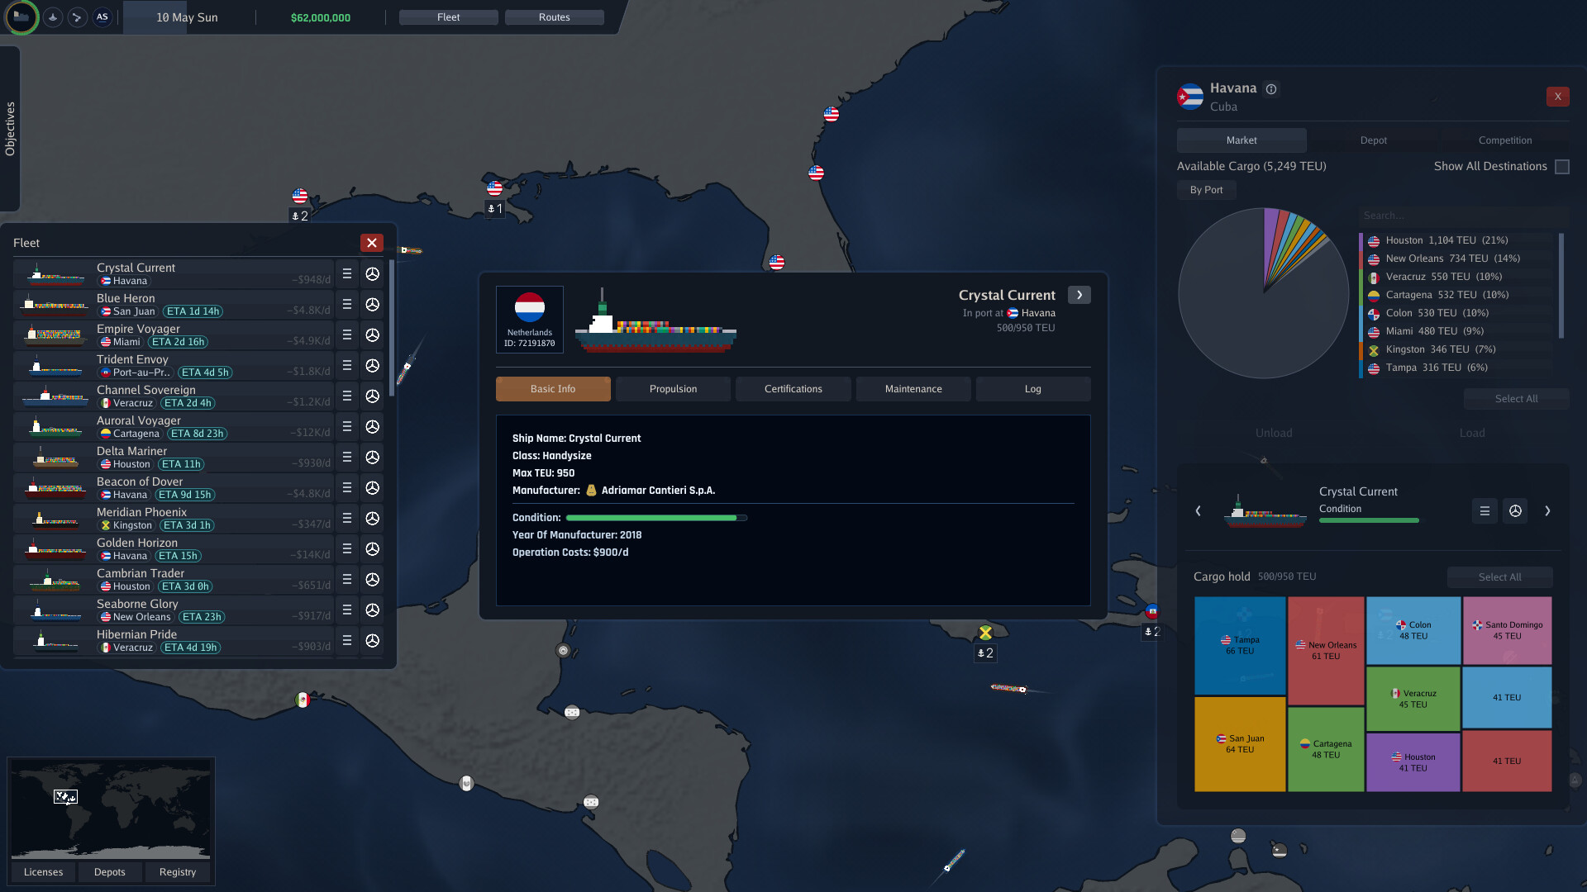The width and height of the screenshot is (1587, 892).
Task: Click the list icon in Havana ship card
Action: 1485,511
